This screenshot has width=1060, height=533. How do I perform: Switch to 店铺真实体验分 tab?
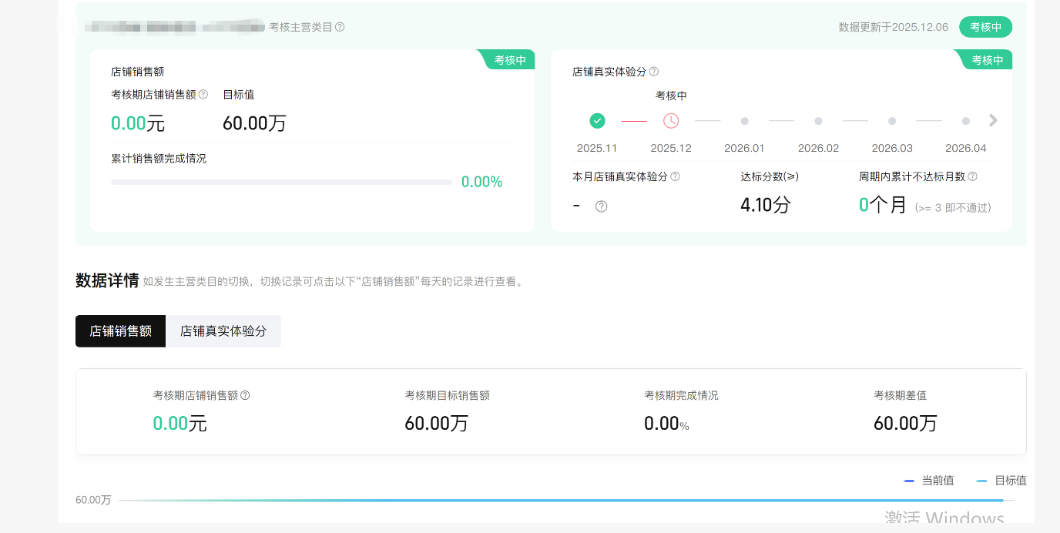tap(223, 331)
